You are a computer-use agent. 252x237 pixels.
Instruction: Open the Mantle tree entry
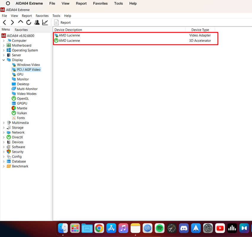click(22, 108)
